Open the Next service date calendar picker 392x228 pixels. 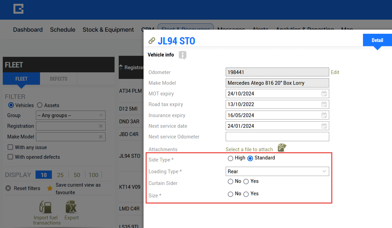[x=324, y=126]
